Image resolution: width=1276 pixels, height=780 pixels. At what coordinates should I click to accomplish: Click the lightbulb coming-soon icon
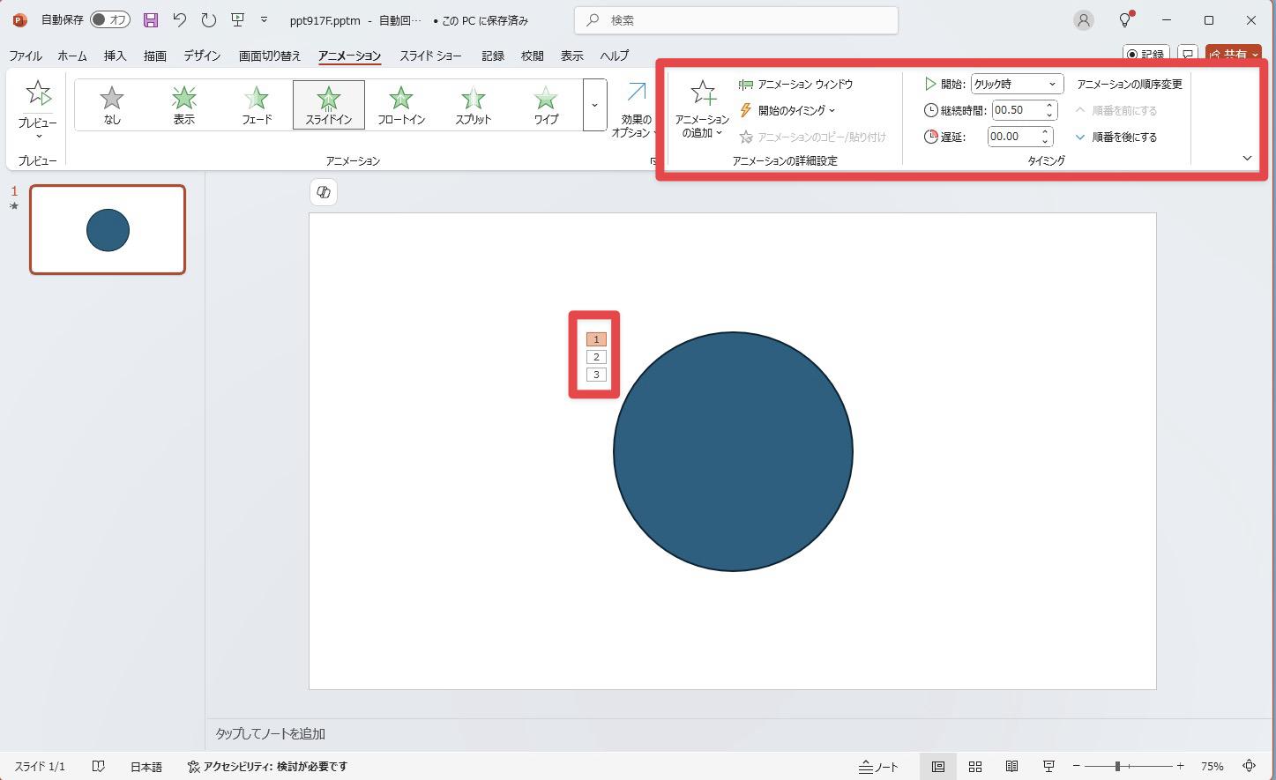1125,19
